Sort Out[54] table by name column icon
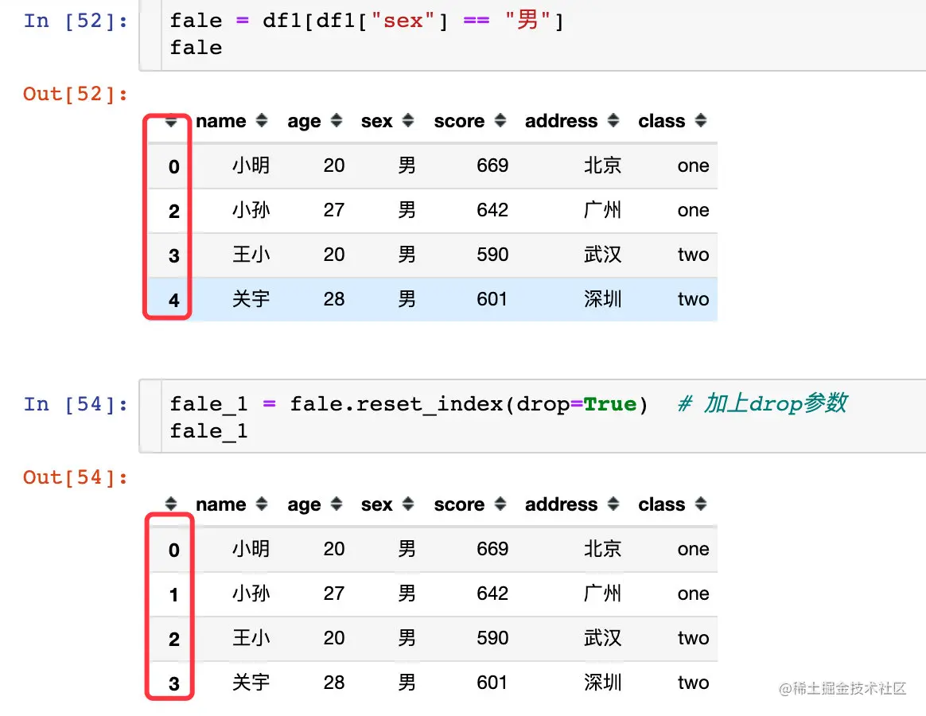 click(x=262, y=504)
